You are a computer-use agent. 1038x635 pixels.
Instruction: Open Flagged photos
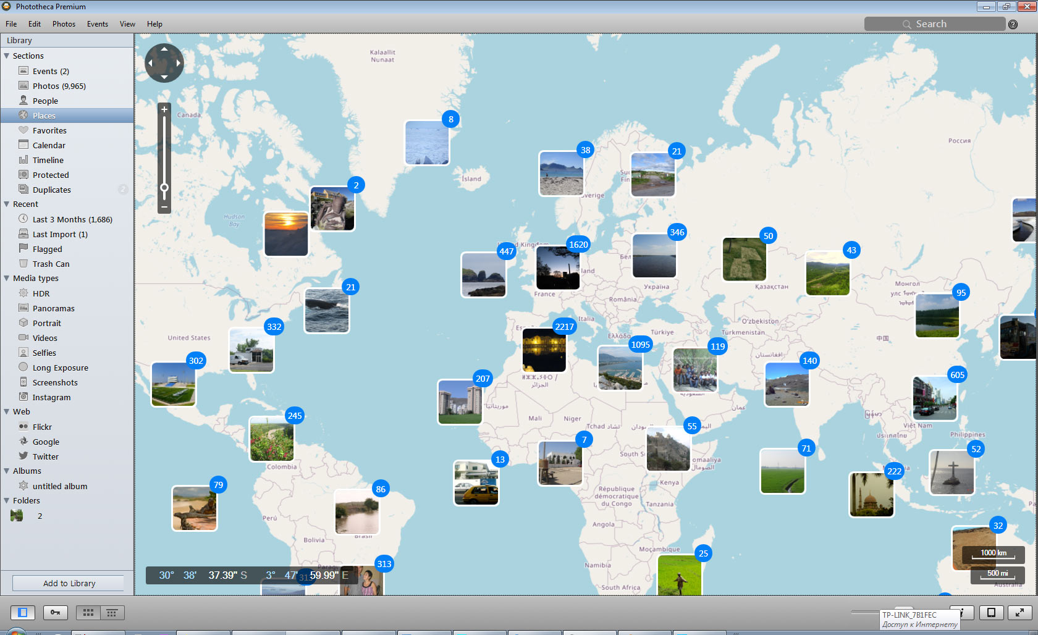tap(67, 249)
